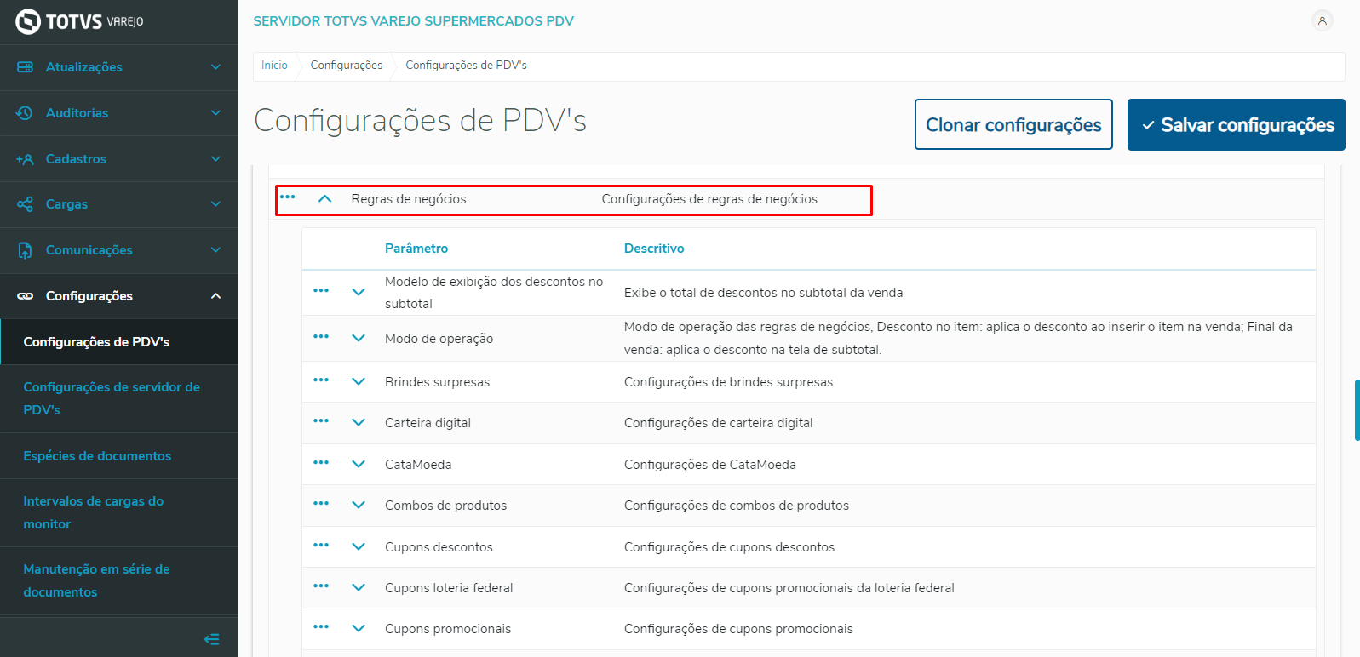Image resolution: width=1360 pixels, height=657 pixels.
Task: Open Configurações de servidor de PDV's
Action: click(119, 398)
